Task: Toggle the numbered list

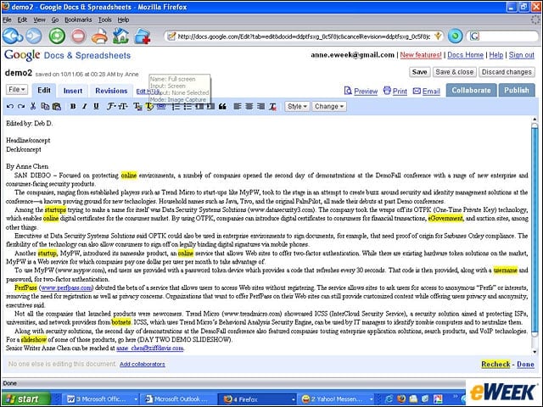Action: (x=176, y=107)
